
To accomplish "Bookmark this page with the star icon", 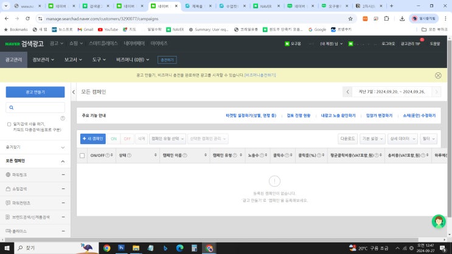I will pos(350,19).
